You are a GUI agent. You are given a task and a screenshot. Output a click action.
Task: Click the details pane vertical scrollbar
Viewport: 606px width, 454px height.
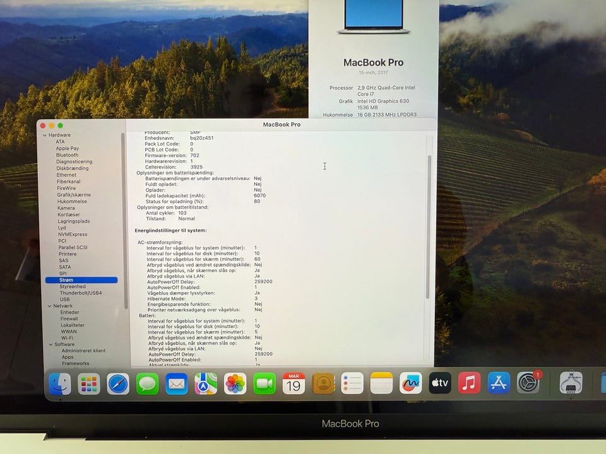428,227
